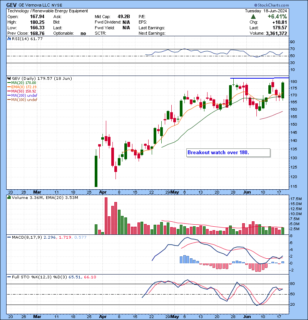Click the Volume 3.36M, EMA(20) 3.53M label
The height and width of the screenshot is (320, 308).
click(x=45, y=197)
